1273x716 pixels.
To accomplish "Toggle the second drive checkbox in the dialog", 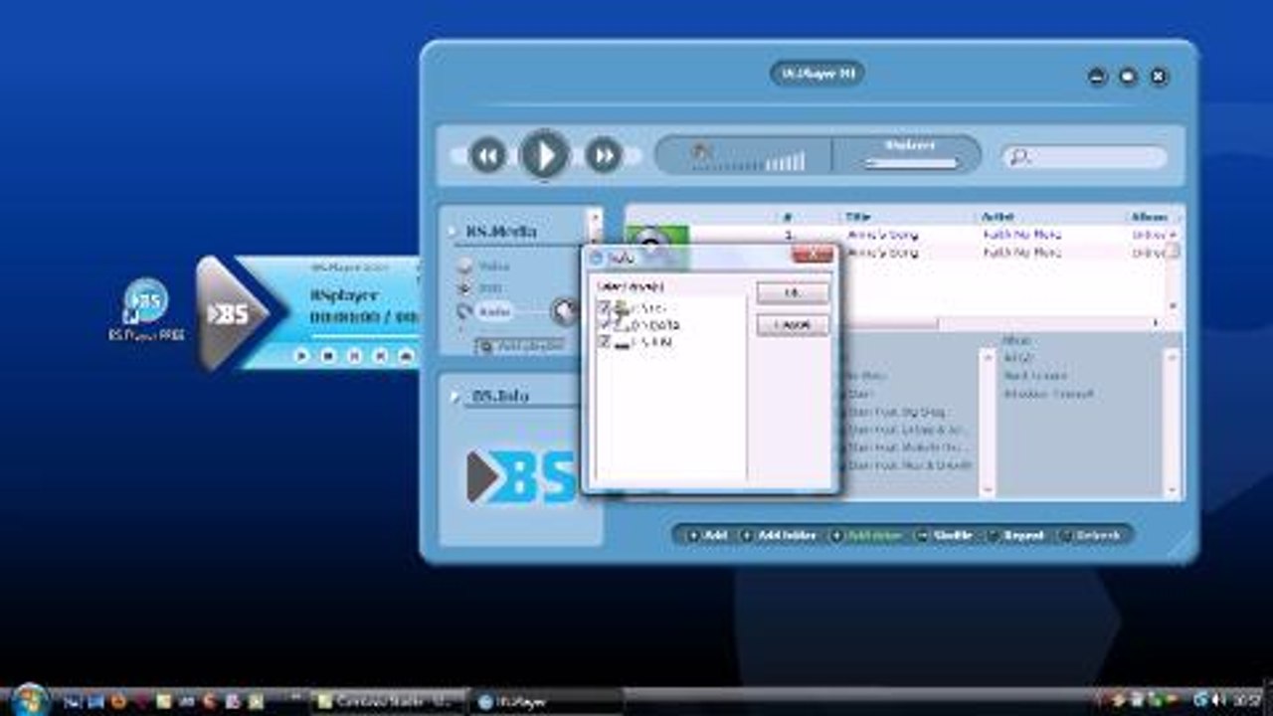I will coord(603,324).
